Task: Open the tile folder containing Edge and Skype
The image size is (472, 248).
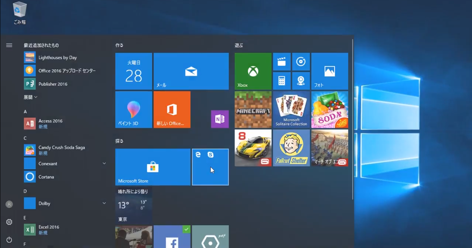Action: tap(210, 167)
